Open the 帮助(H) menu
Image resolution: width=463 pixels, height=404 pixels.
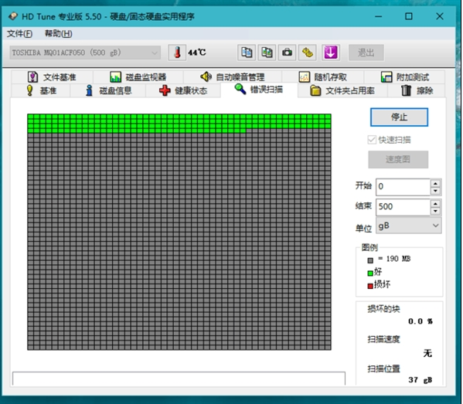coord(59,34)
